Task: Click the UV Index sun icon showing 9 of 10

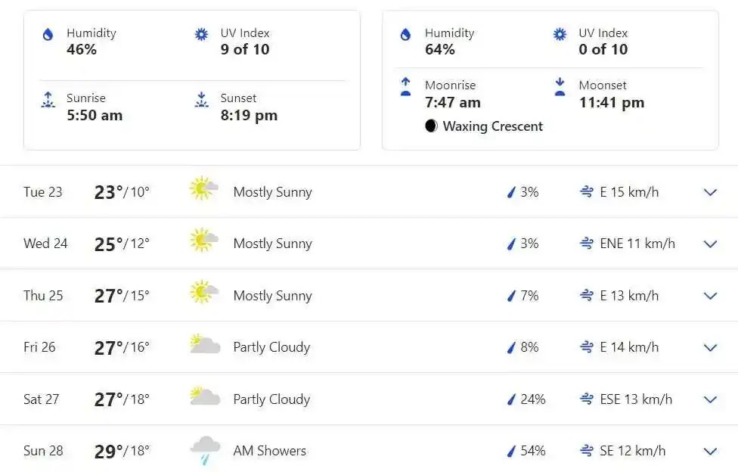Action: click(201, 34)
